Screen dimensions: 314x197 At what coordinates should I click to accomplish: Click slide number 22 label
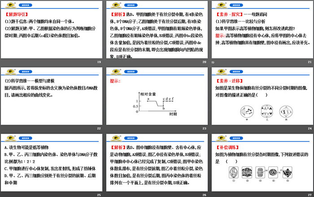point(99,128)
